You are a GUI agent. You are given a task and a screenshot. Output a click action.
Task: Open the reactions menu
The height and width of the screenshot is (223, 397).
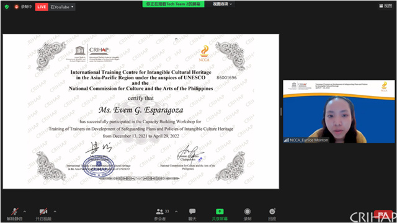coord(272,214)
